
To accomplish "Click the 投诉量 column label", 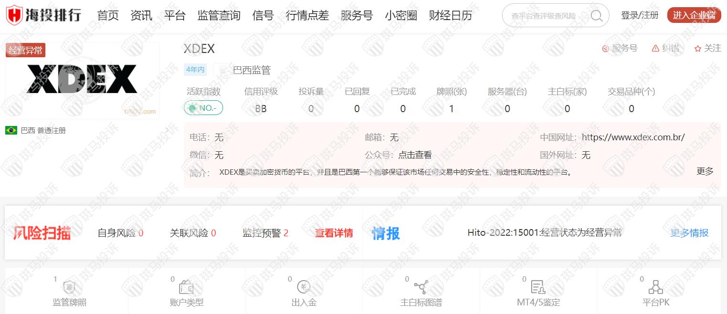I will (311, 91).
